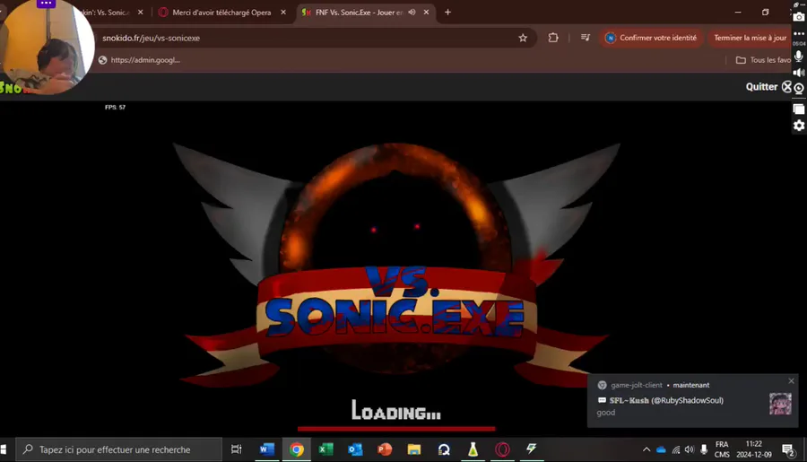Close the FNF Vs. Sonic.Exe tab
This screenshot has height=462, width=807.
pos(426,13)
